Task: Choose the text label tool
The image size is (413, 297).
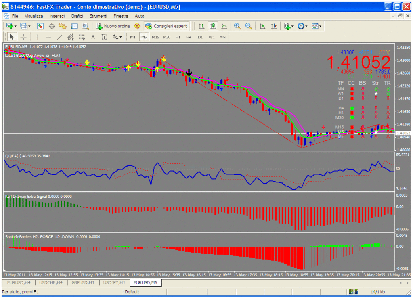Action: click(x=104, y=37)
